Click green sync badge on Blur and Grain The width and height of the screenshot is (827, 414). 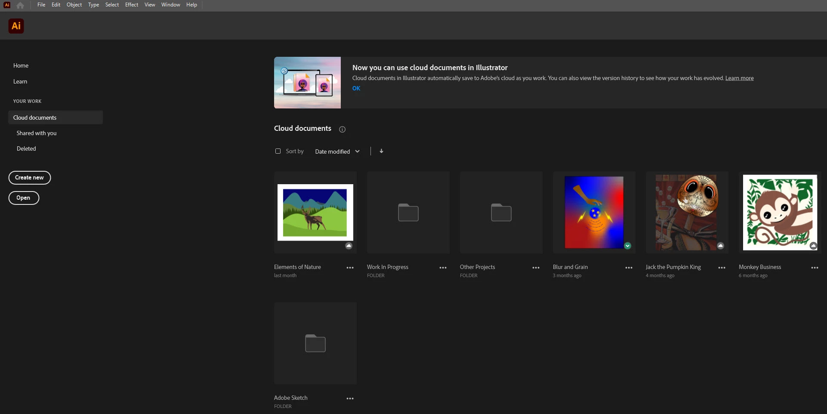pyautogui.click(x=628, y=246)
